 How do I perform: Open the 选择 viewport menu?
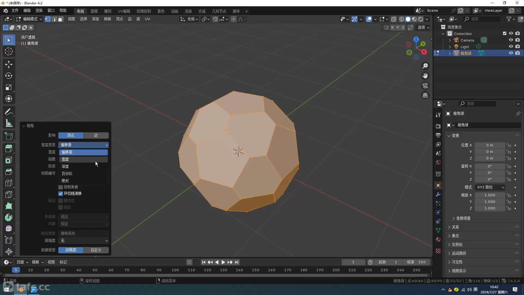click(x=84, y=19)
